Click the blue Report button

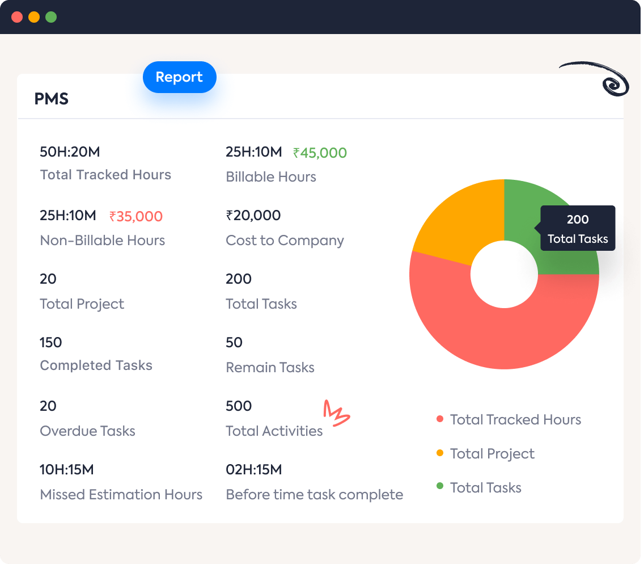coord(179,77)
